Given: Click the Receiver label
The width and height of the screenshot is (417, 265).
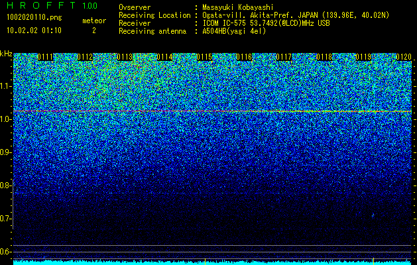Looking at the screenshot, I should pos(135,23).
